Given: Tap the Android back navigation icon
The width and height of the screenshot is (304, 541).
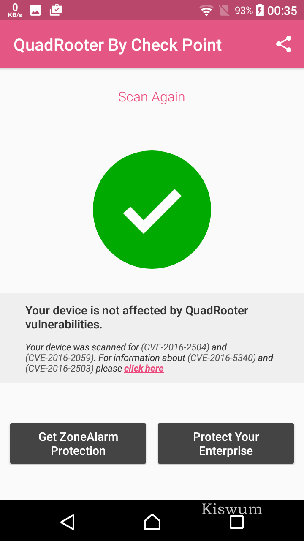Looking at the screenshot, I should tap(68, 522).
